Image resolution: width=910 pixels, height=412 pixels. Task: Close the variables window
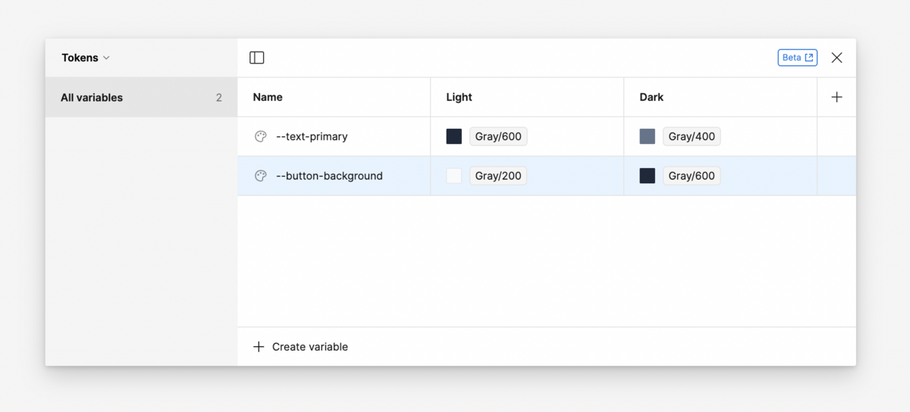(x=836, y=58)
